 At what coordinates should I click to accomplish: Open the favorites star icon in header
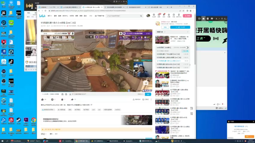pyautogui.click(x=169, y=15)
